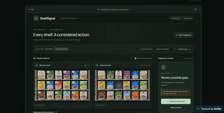The width and height of the screenshot is (224, 113).
Task: Select the SHELF OPERATIONS breadcrumb
Action: (39, 30)
